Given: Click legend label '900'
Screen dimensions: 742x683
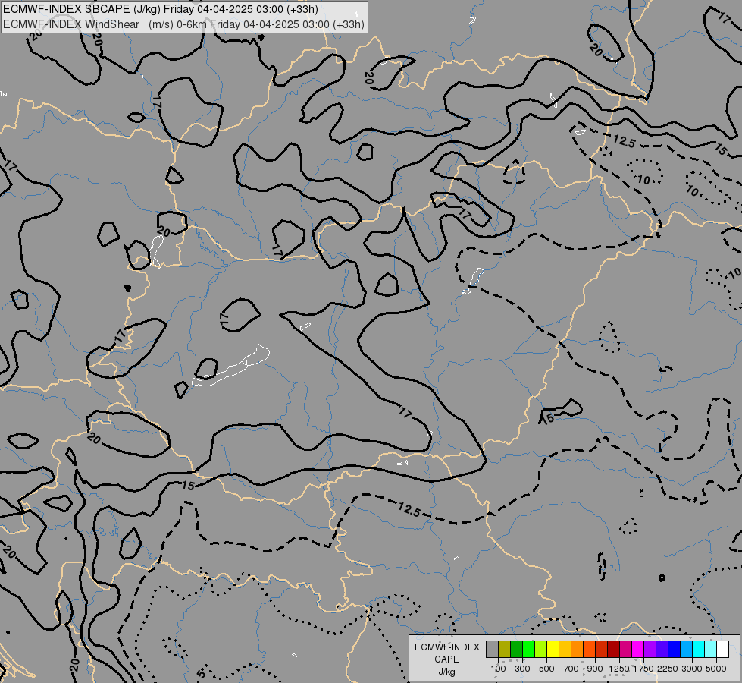Looking at the screenshot, I should coord(595,669).
